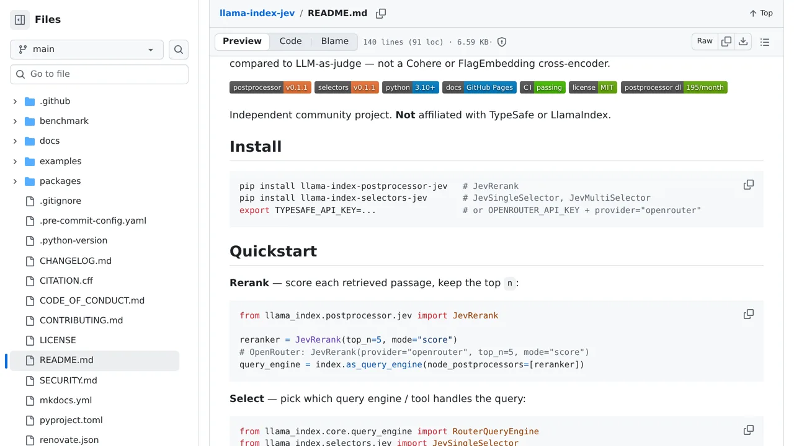Select README.md in the file tree

(94, 361)
